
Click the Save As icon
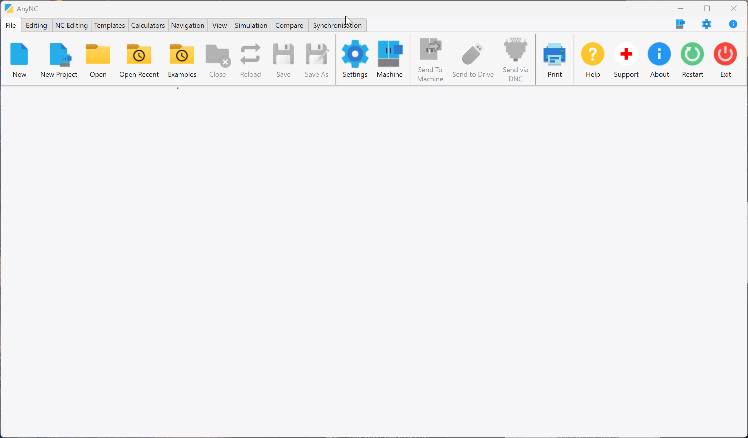pyautogui.click(x=317, y=54)
